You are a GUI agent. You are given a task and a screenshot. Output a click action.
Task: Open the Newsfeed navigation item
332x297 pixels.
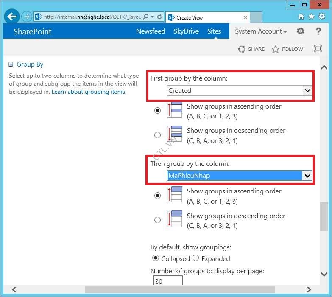pyautogui.click(x=151, y=31)
